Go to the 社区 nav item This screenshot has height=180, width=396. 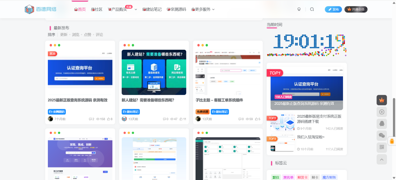97,9
